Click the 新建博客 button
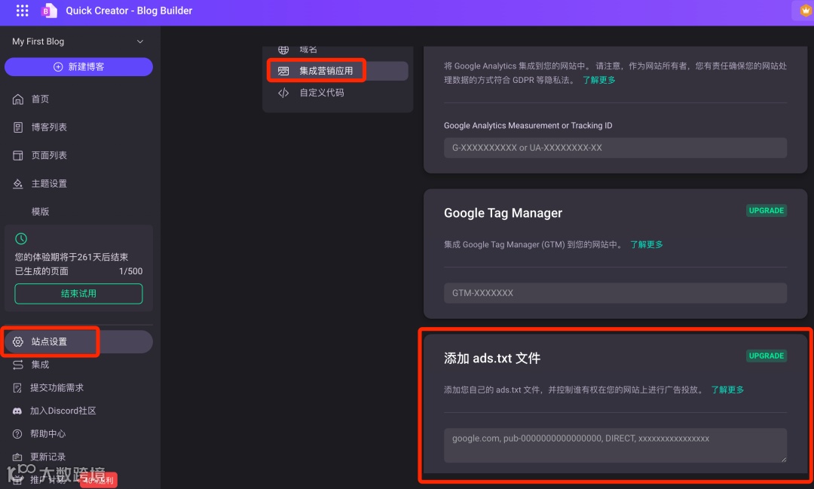The image size is (814, 489). coord(78,67)
